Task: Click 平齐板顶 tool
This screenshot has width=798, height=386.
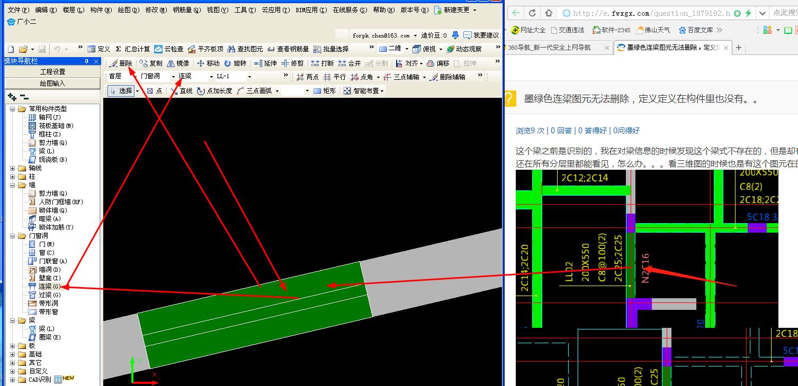Action: 205,49
